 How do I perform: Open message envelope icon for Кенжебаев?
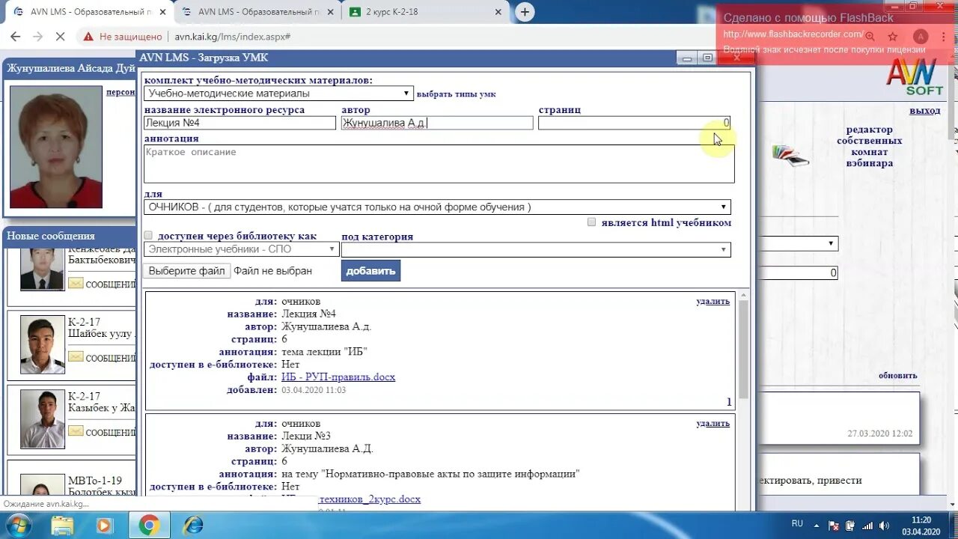point(76,284)
